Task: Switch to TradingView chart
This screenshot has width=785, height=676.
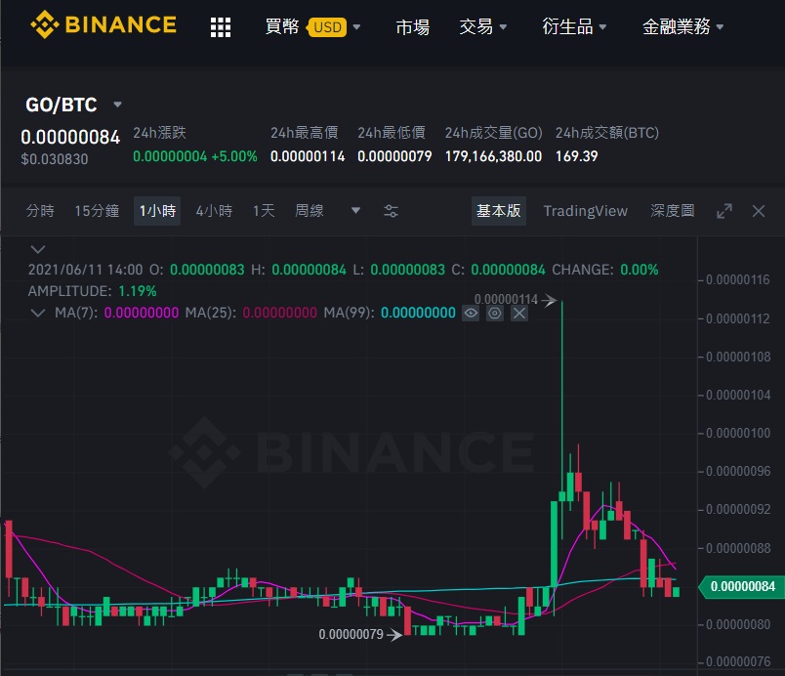Action: [x=585, y=211]
